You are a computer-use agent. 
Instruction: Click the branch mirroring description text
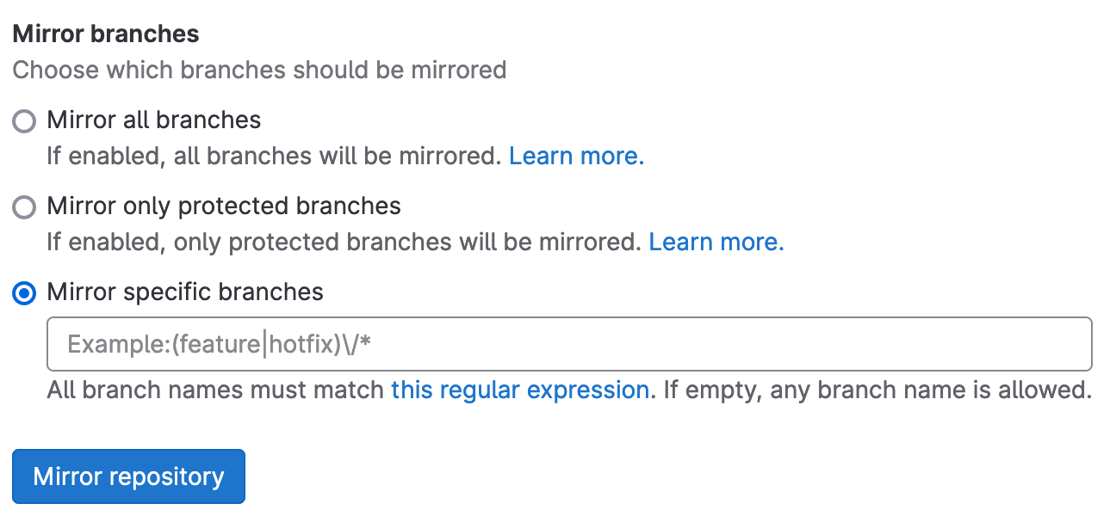[x=258, y=70]
